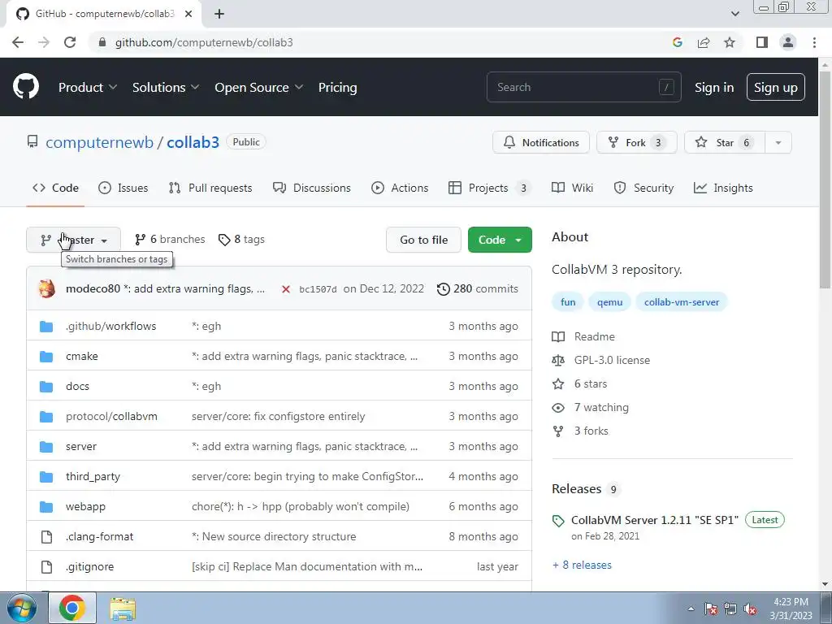Click the failed status X next to commit bc1507d
Screen dimensions: 832x624
[285, 289]
